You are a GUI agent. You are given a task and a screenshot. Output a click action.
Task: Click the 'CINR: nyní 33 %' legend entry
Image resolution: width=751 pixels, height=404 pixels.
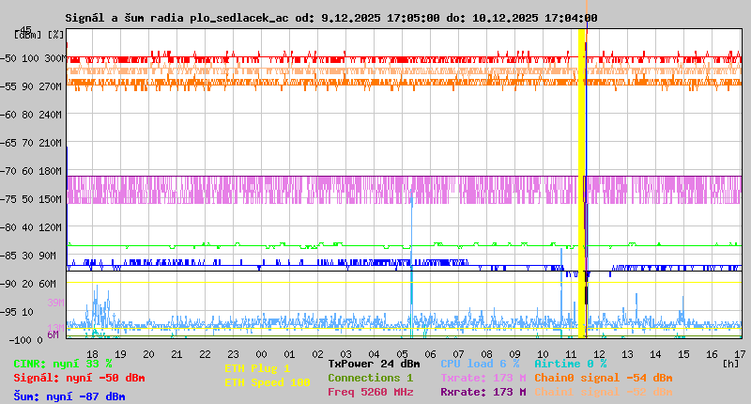point(63,364)
